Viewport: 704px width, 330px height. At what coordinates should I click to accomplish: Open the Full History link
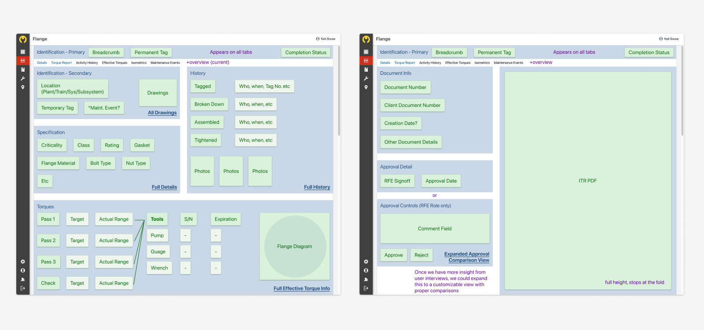point(317,187)
